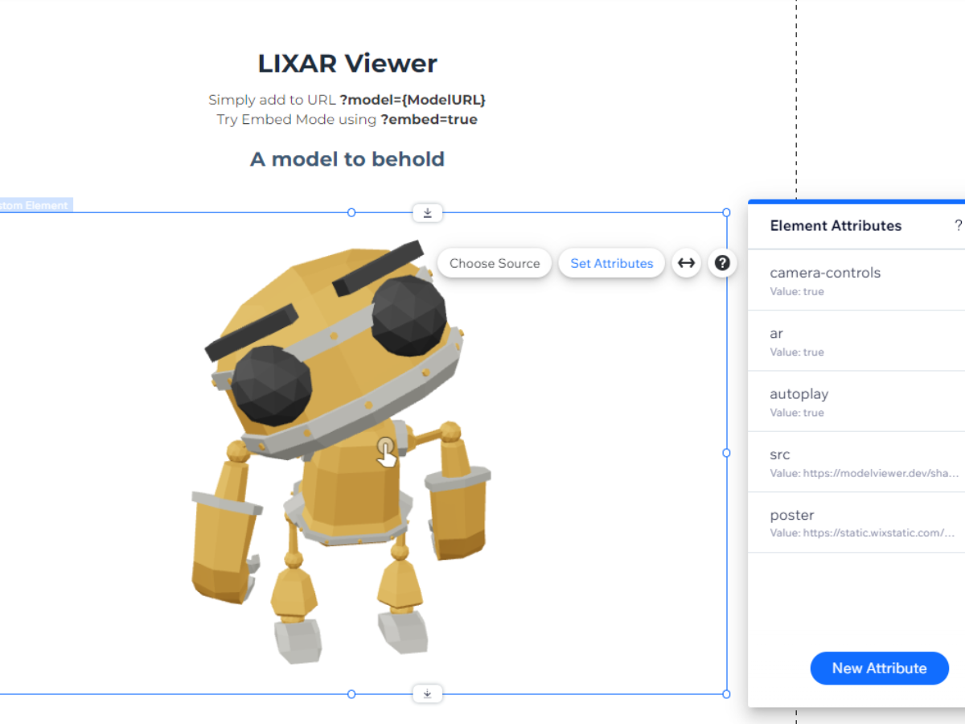The height and width of the screenshot is (724, 965).
Task: Select the src attribute row
Action: pos(856,462)
